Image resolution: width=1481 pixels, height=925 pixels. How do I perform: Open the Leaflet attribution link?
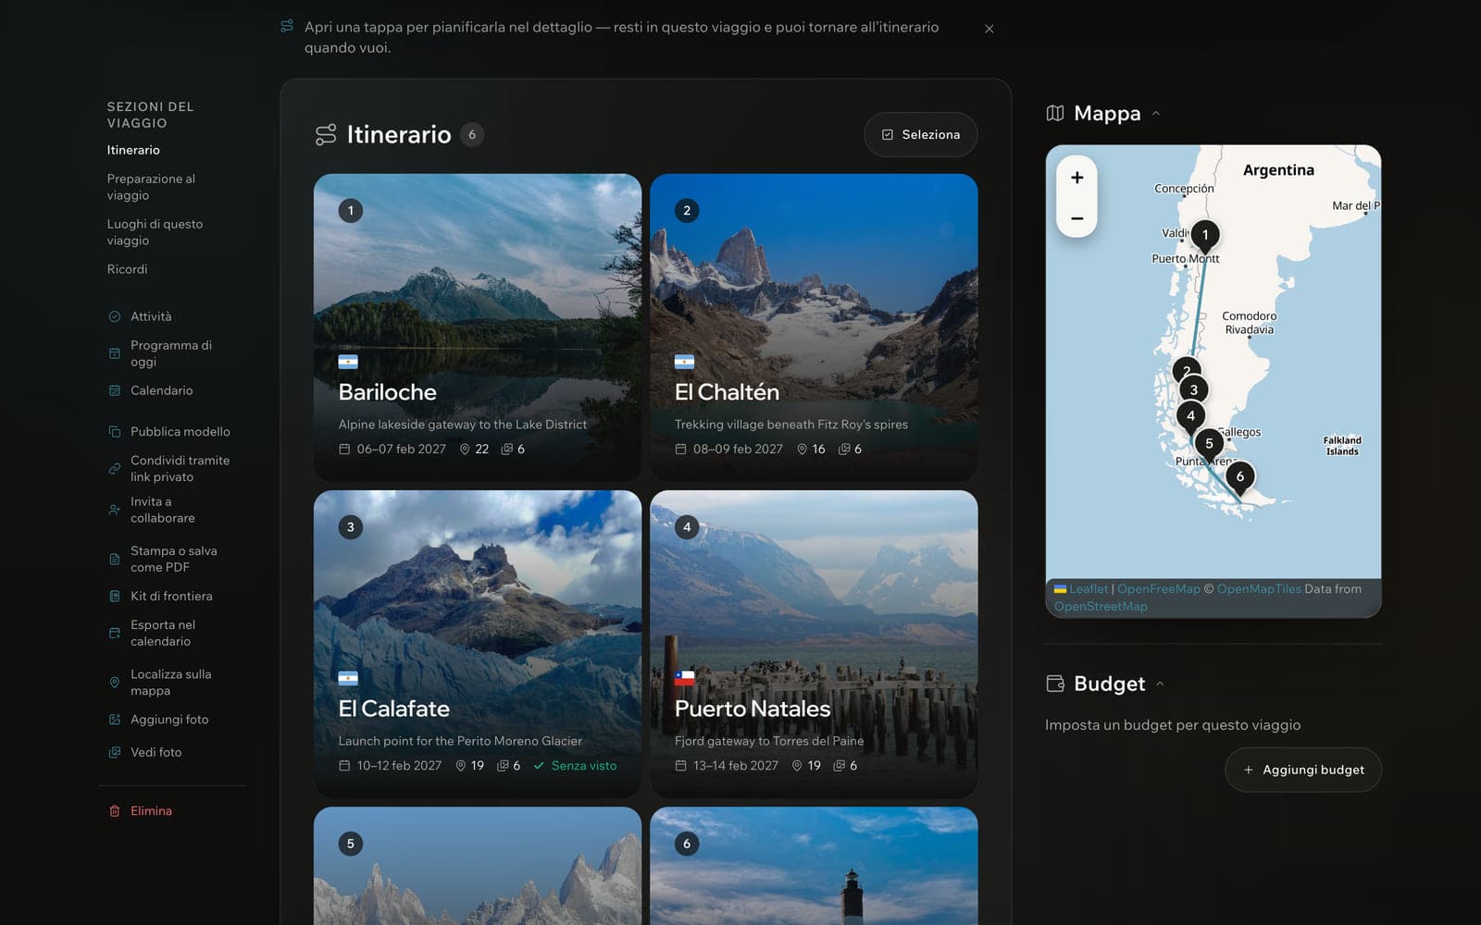1089,588
